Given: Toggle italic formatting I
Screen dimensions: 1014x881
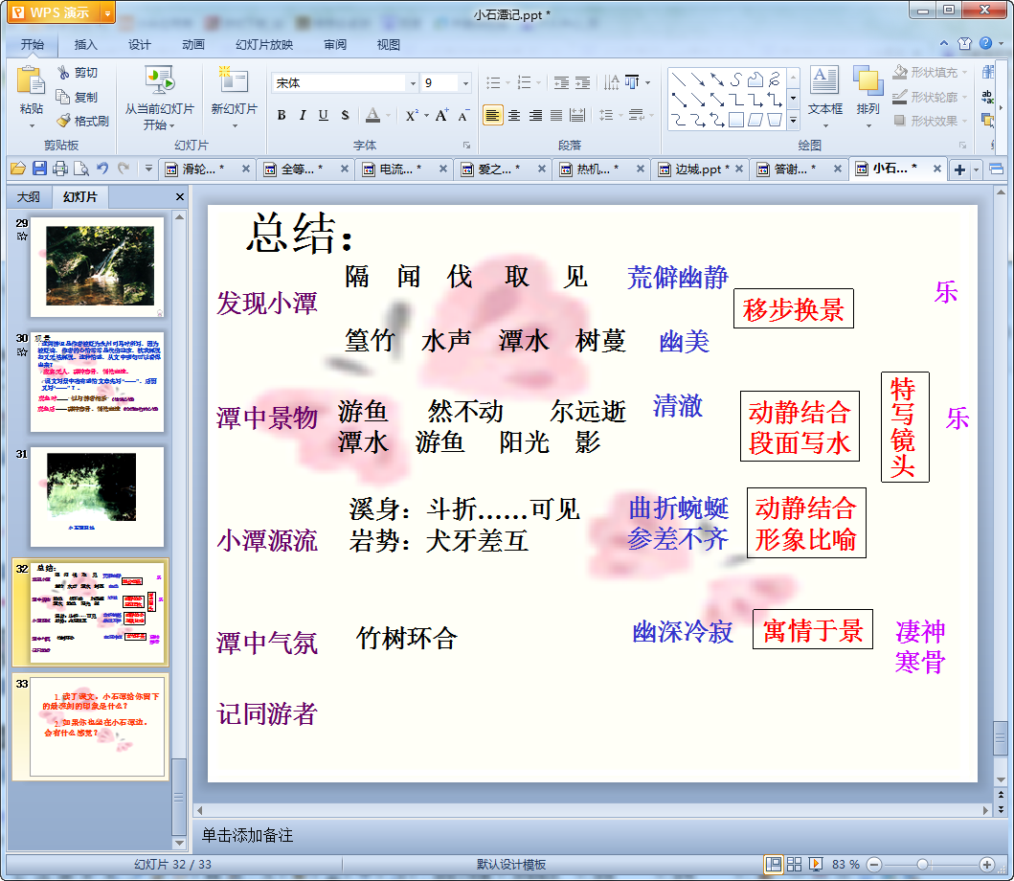Looking at the screenshot, I should click(x=302, y=115).
